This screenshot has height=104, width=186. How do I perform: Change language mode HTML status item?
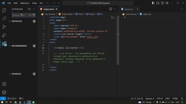point(175,99)
